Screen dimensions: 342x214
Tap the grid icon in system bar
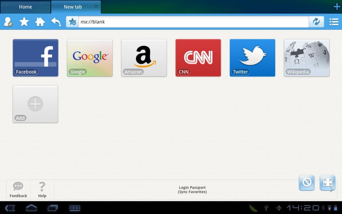point(74,208)
